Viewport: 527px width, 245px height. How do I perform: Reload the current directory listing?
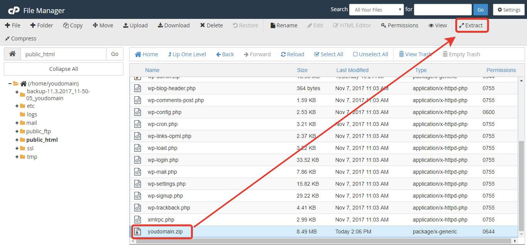tap(292, 54)
